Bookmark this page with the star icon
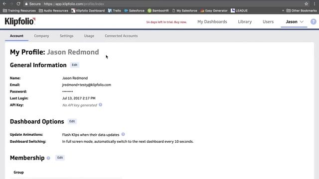The image size is (319, 179). [306, 4]
